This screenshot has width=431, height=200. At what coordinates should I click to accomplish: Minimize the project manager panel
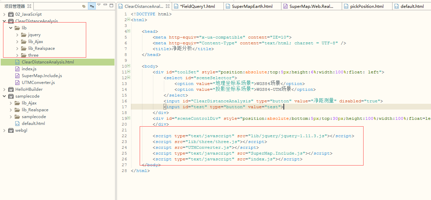click(x=105, y=5)
